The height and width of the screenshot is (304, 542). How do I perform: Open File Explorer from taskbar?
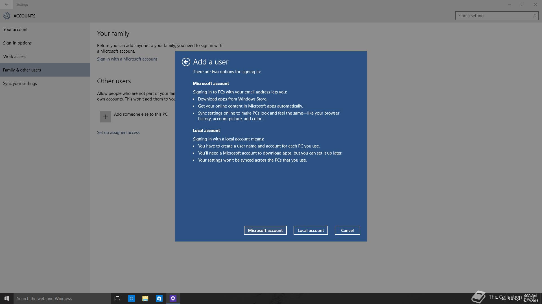pos(145,298)
